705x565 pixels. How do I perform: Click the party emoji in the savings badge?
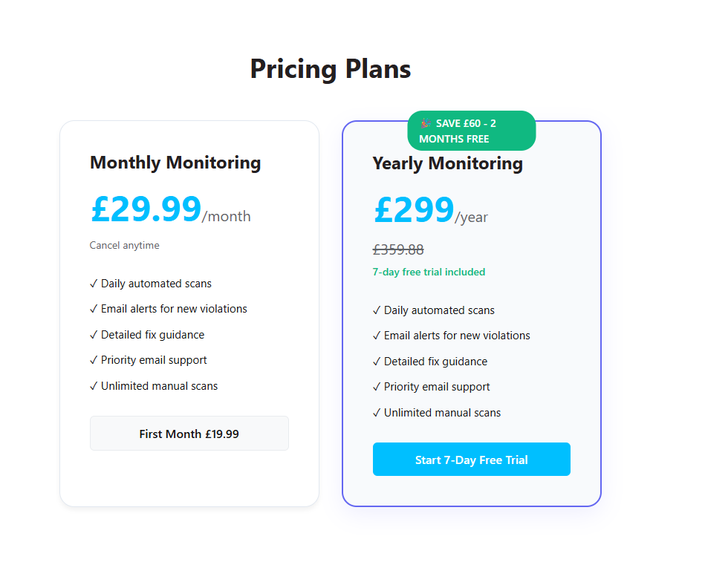click(x=426, y=123)
